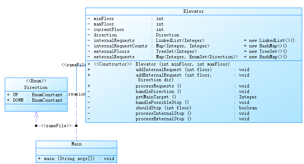Select the externalRequests attribute

pos(187,57)
